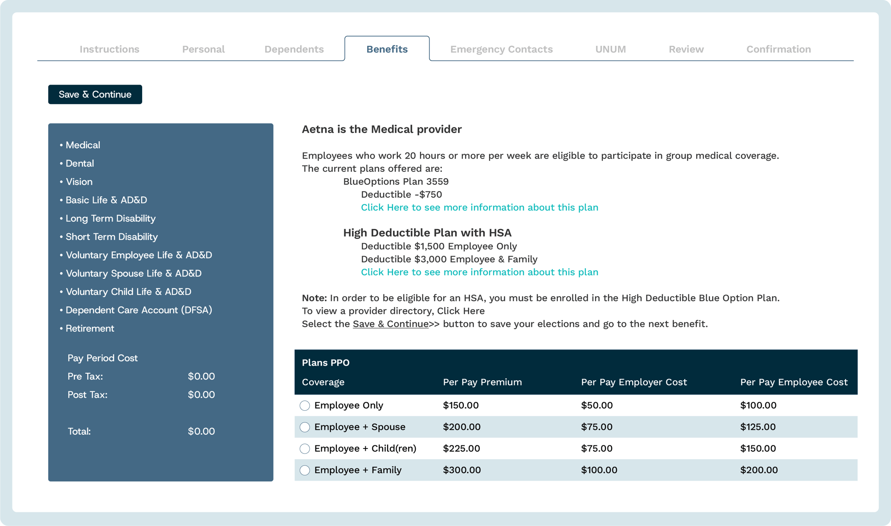This screenshot has width=891, height=526.
Task: Open Voluntary Child Life & AD&D
Action: [x=128, y=292]
